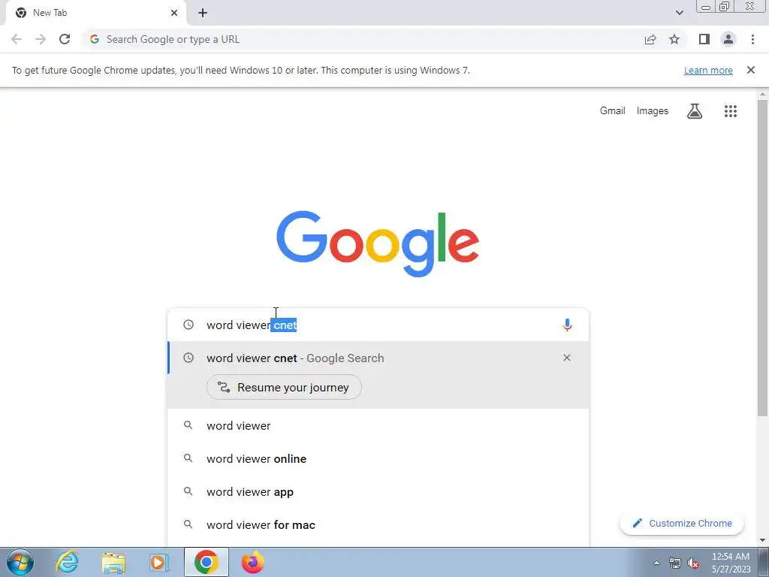
Task: Click the network tray icon
Action: (675, 563)
